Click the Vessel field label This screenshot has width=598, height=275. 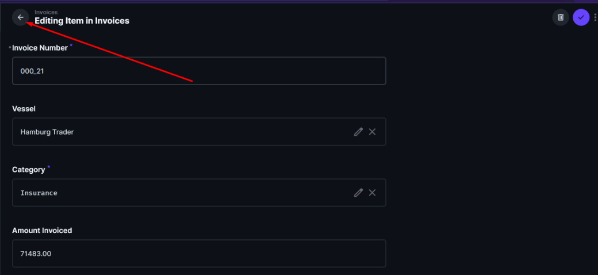tap(24, 109)
